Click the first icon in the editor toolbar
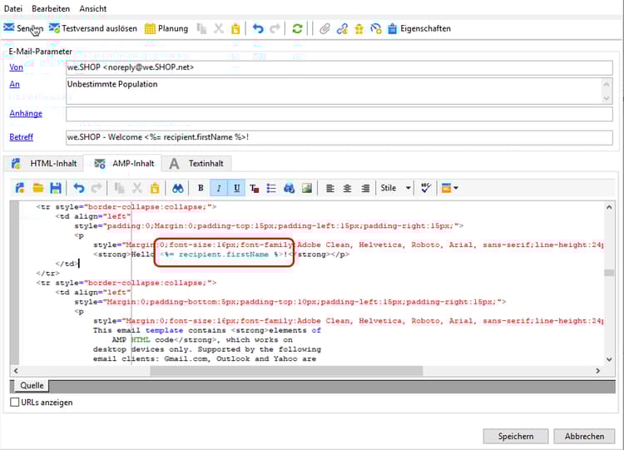The height and width of the screenshot is (450, 624). click(x=20, y=188)
